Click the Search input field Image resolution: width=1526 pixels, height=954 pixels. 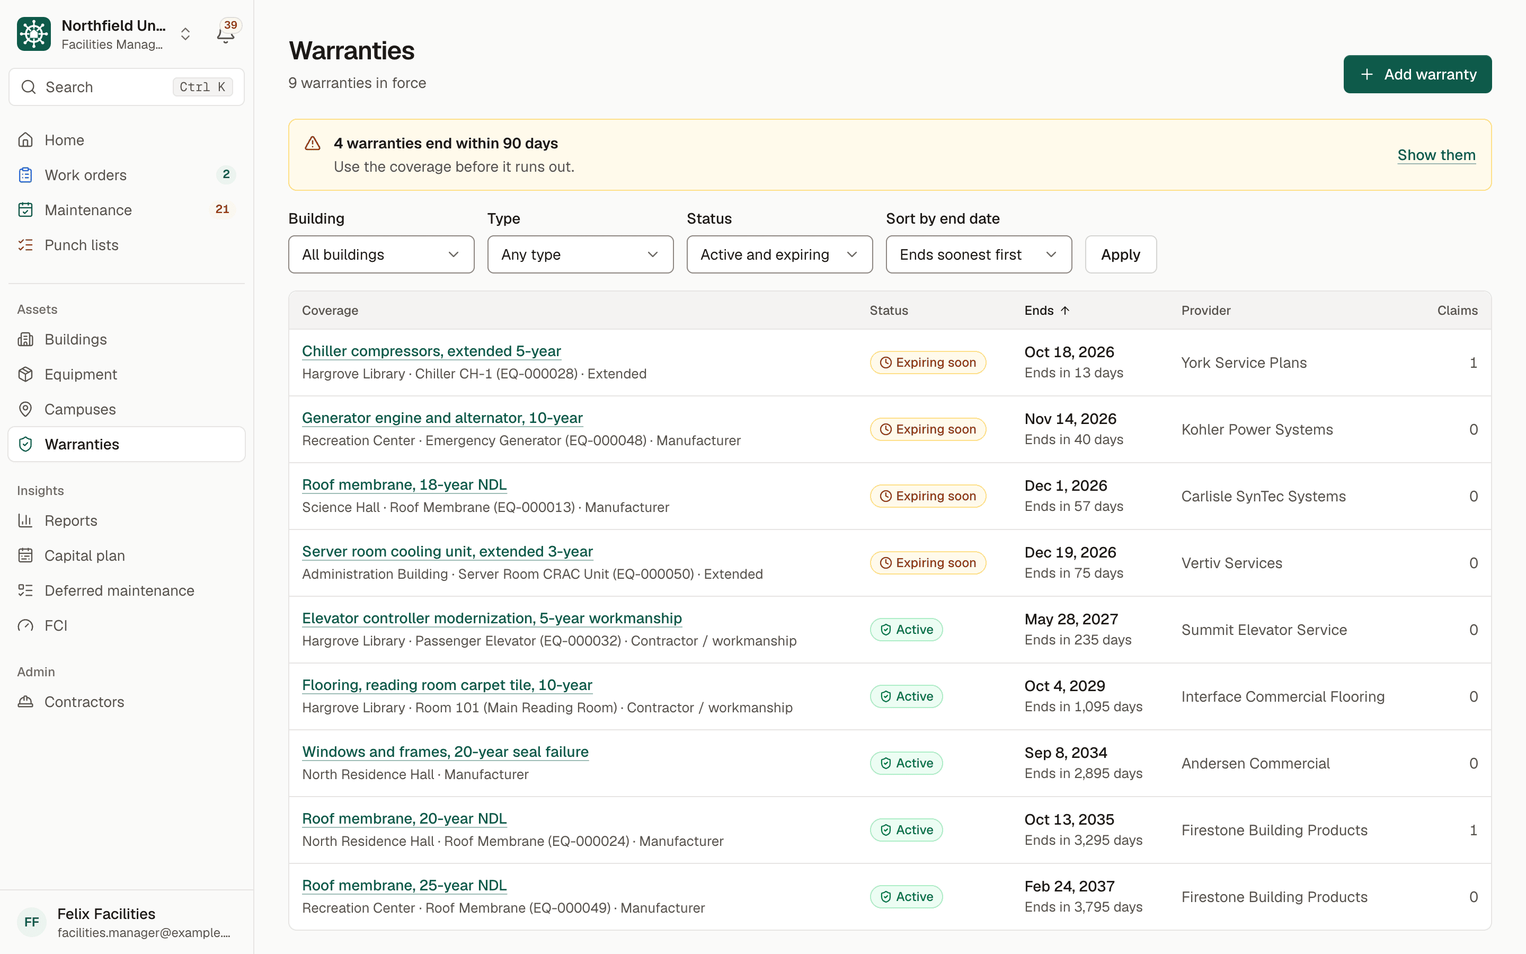[126, 87]
